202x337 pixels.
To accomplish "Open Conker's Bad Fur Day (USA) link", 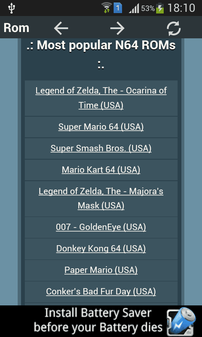I will click(101, 292).
